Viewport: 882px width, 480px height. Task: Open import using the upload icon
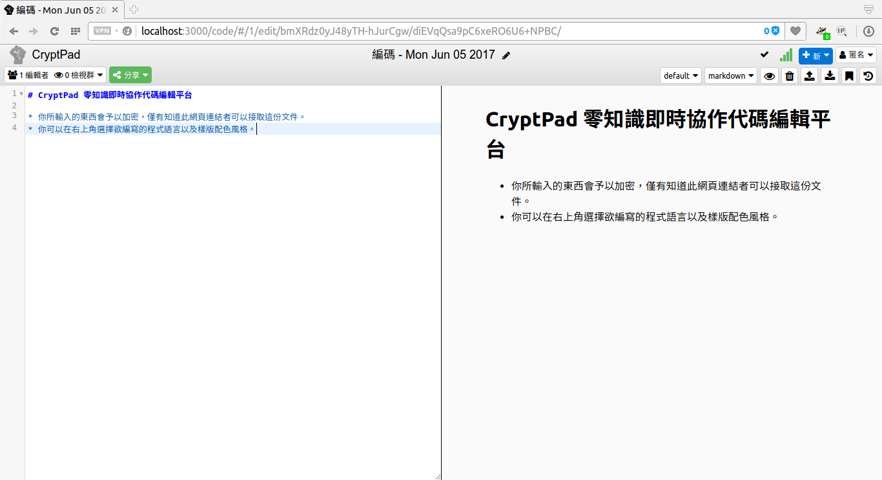click(809, 75)
